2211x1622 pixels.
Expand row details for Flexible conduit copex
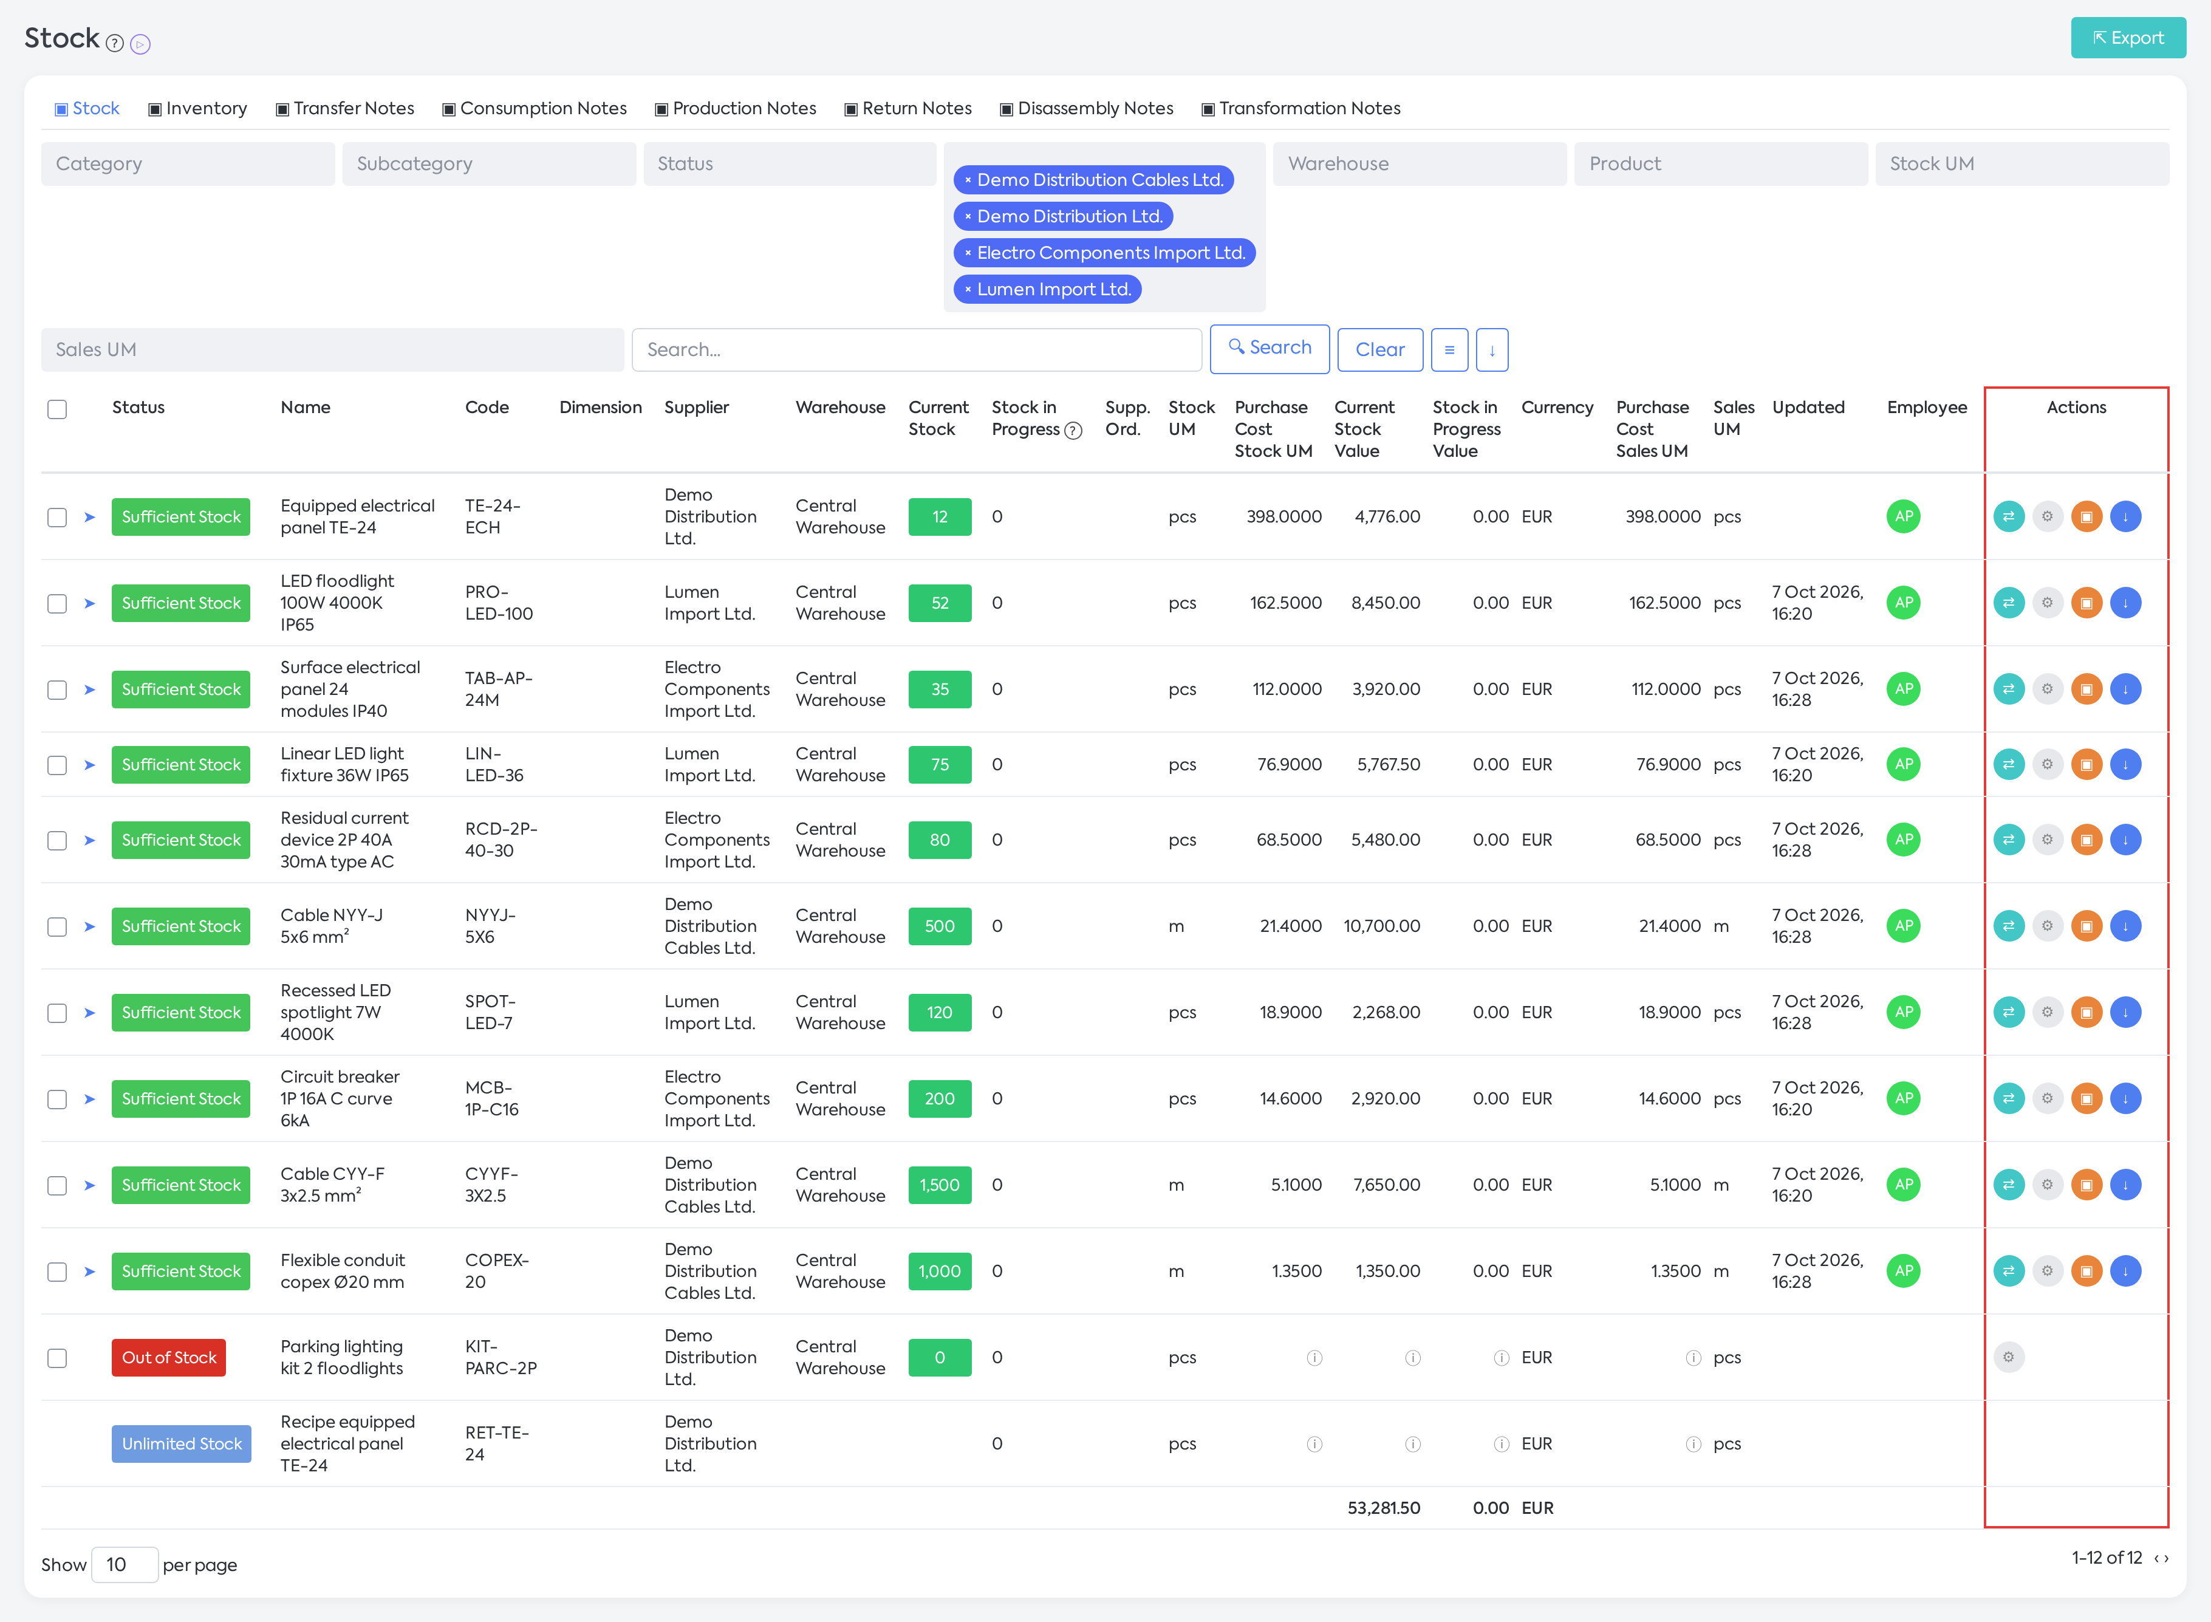pyautogui.click(x=89, y=1271)
